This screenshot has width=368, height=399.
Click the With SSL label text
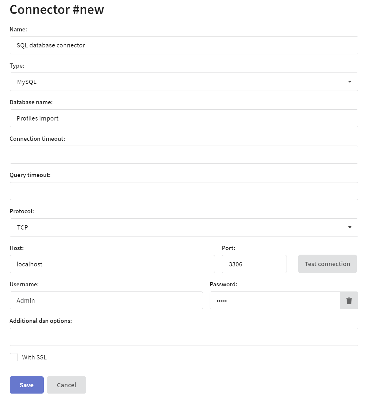tap(34, 357)
